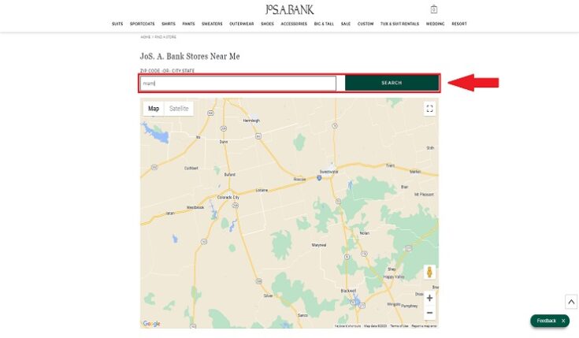Click the Search button
Image resolution: width=579 pixels, height=338 pixels.
click(392, 83)
